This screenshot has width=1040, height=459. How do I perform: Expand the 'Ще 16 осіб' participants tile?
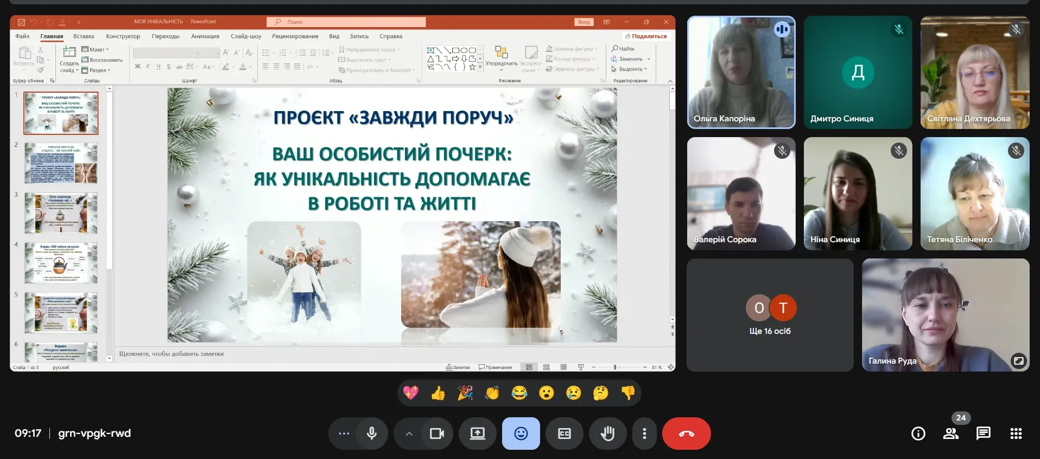tap(770, 315)
